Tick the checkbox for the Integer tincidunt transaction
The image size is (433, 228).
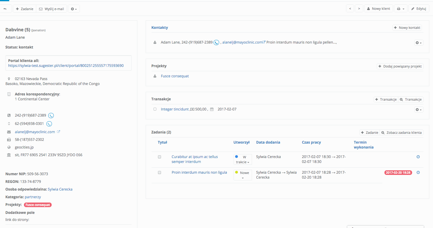(x=155, y=109)
